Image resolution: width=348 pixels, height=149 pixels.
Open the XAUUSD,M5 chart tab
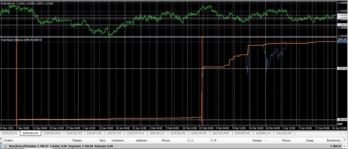[284, 133]
